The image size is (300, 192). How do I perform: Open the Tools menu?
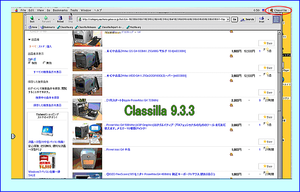(x=74, y=10)
